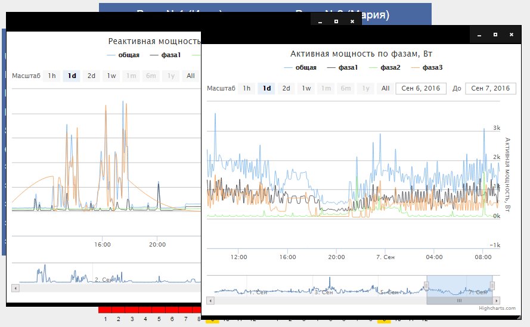The height and width of the screenshot is (327, 530).
Task: Choose the All range in active power chart
Action: (385, 88)
